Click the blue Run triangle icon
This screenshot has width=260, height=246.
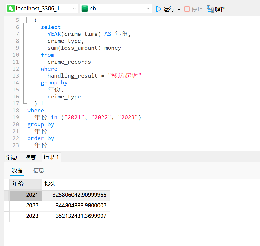159,9
